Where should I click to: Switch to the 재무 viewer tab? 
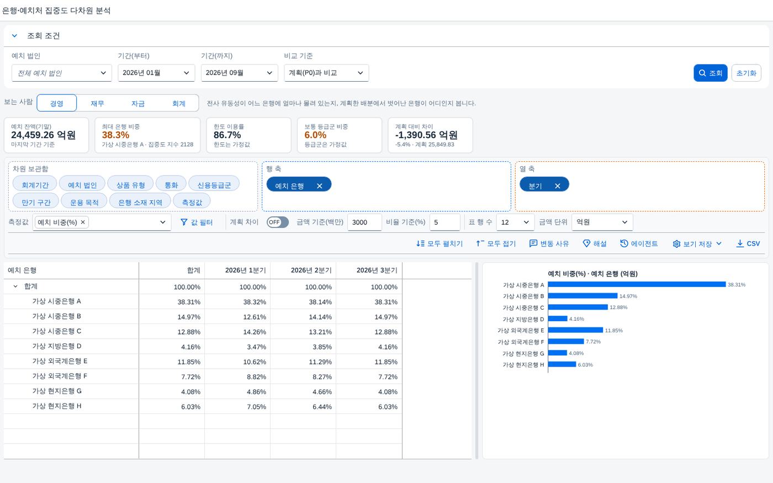[x=97, y=103]
